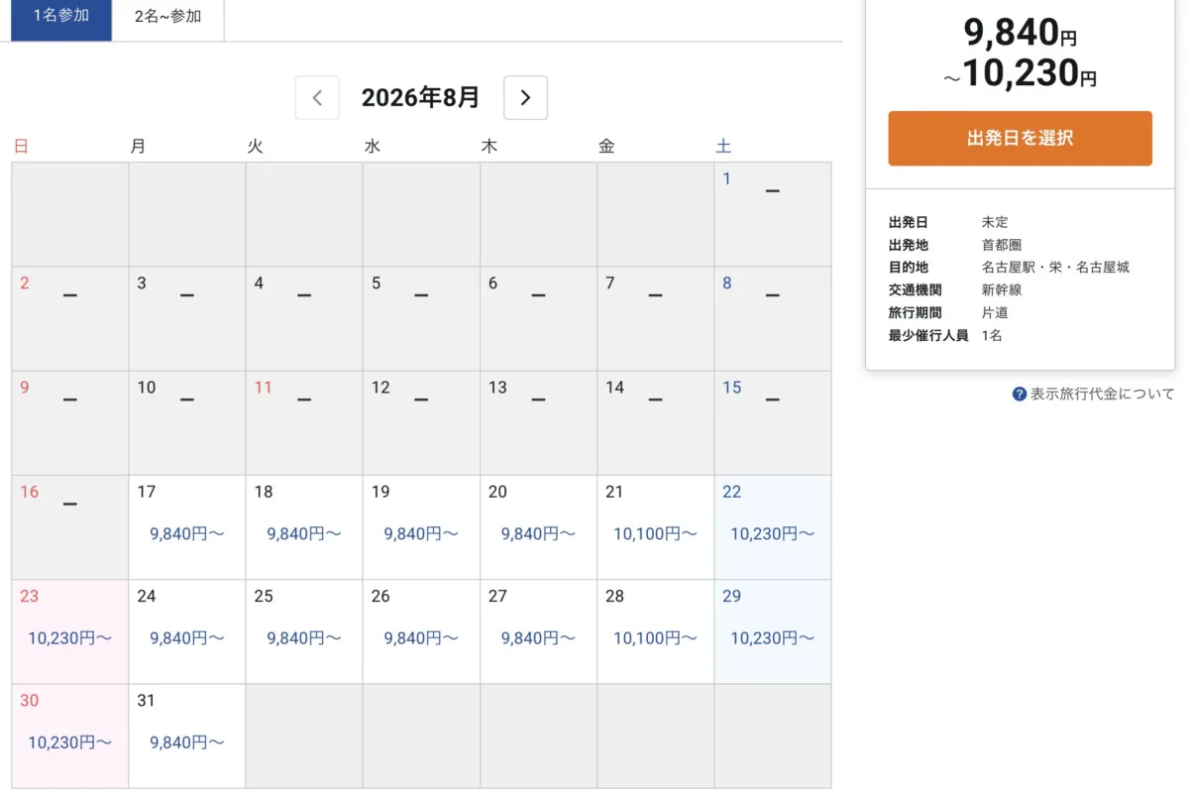Choose August 19 on the calendar

click(x=421, y=527)
